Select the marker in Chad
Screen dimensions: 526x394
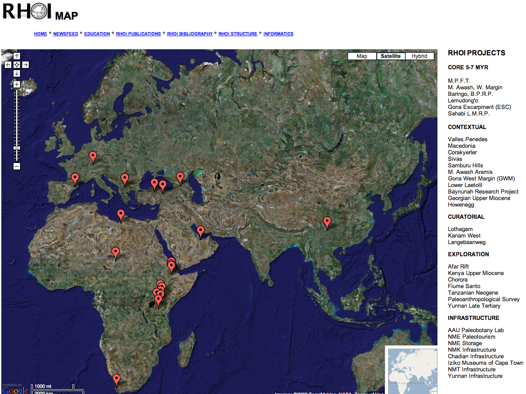116,253
